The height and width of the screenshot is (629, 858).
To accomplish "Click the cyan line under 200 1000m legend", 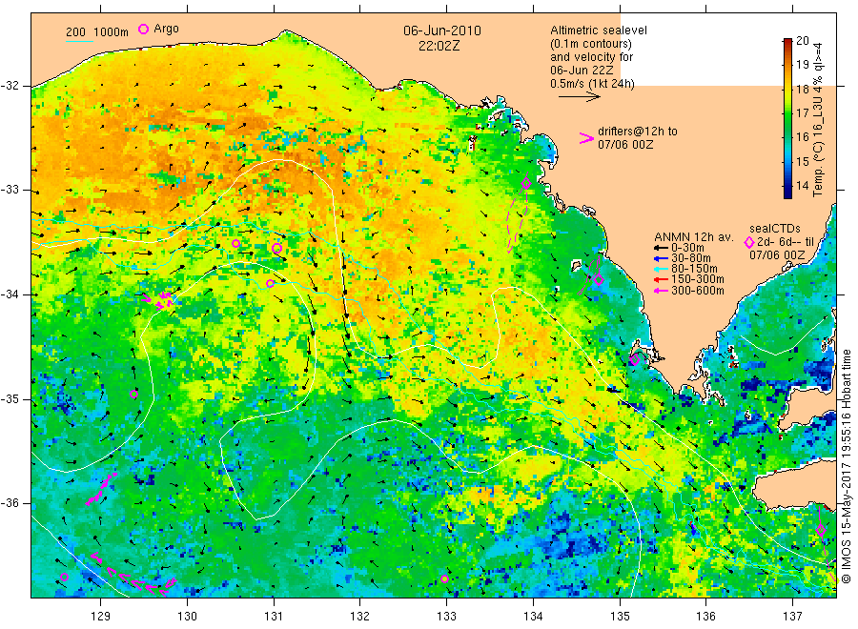I will [x=80, y=41].
